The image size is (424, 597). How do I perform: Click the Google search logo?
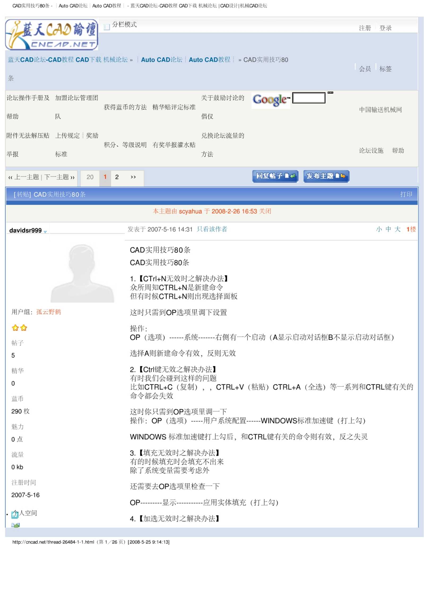pyautogui.click(x=271, y=100)
